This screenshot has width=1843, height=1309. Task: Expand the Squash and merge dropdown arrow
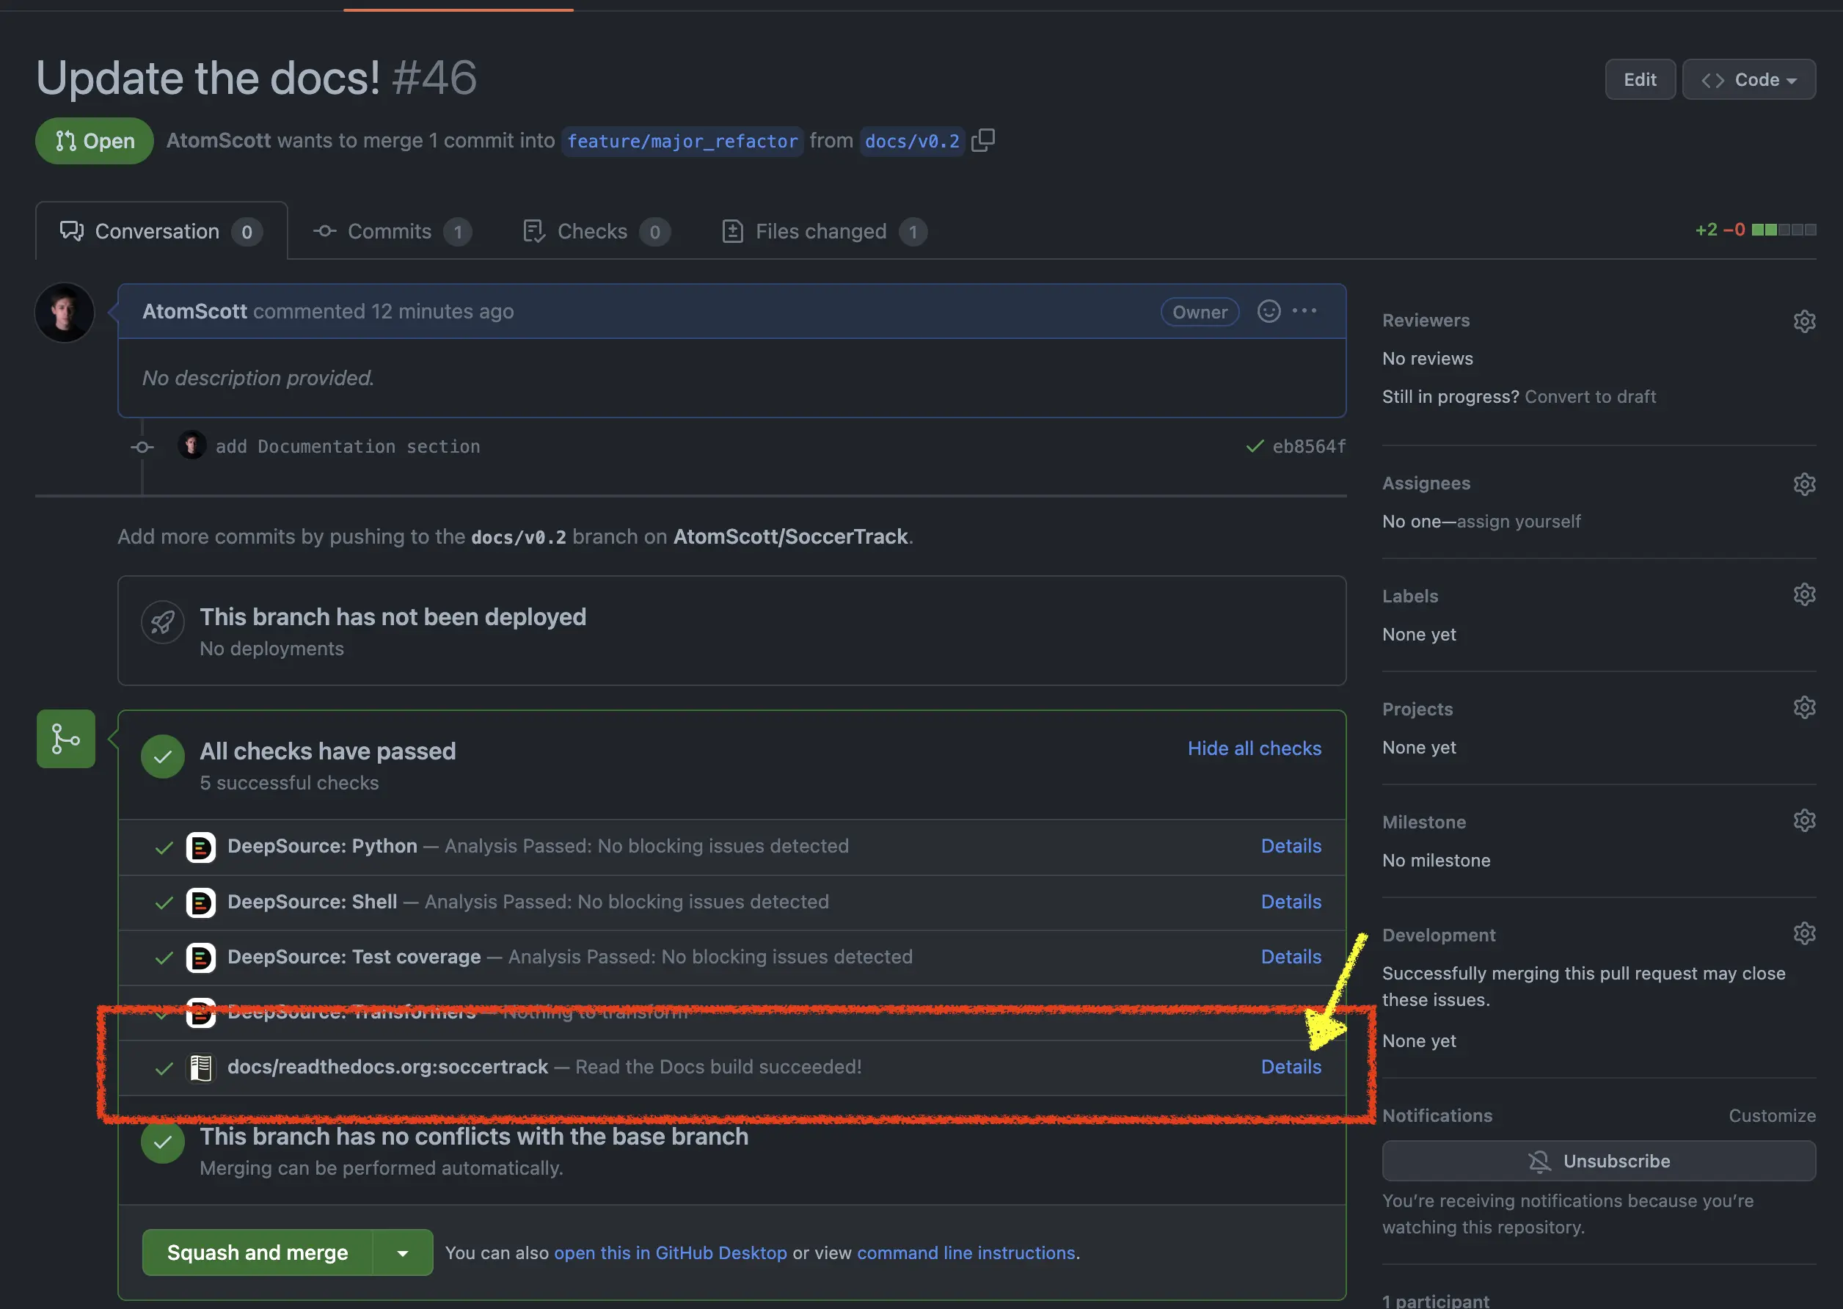click(403, 1253)
